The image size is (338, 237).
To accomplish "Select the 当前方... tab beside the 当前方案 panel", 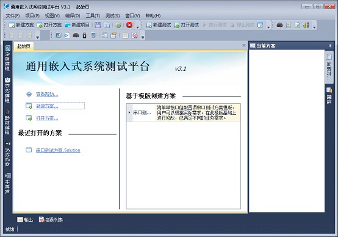I will pos(329,67).
